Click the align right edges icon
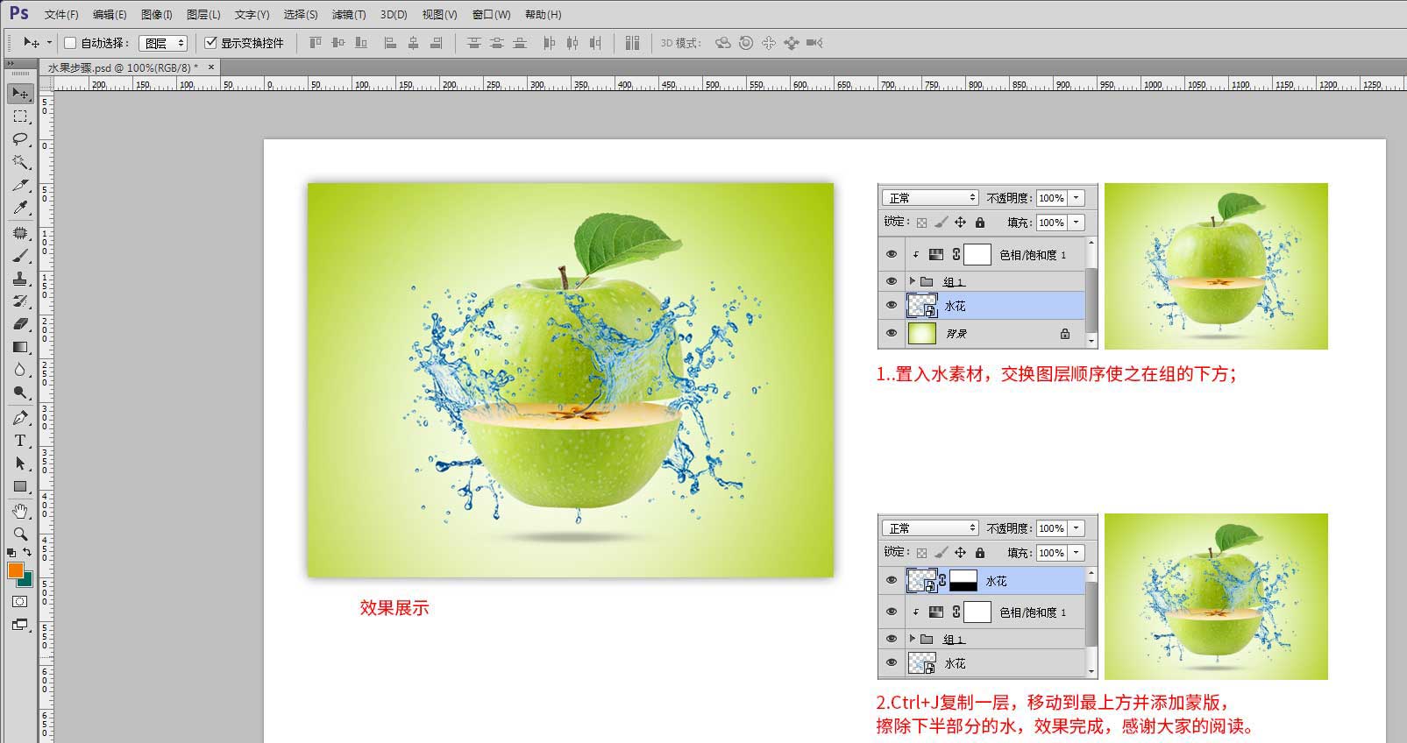 437,43
